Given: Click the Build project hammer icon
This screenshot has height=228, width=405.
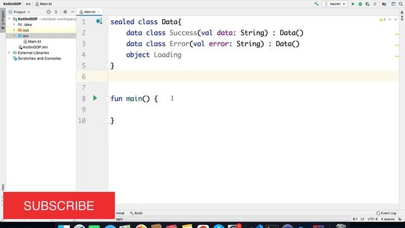Looking at the screenshot, I should tap(316, 4).
